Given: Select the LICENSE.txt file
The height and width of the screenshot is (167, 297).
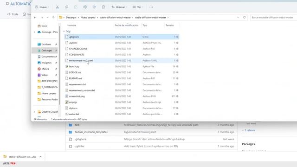Looking at the screenshot, I should pos(122,72).
